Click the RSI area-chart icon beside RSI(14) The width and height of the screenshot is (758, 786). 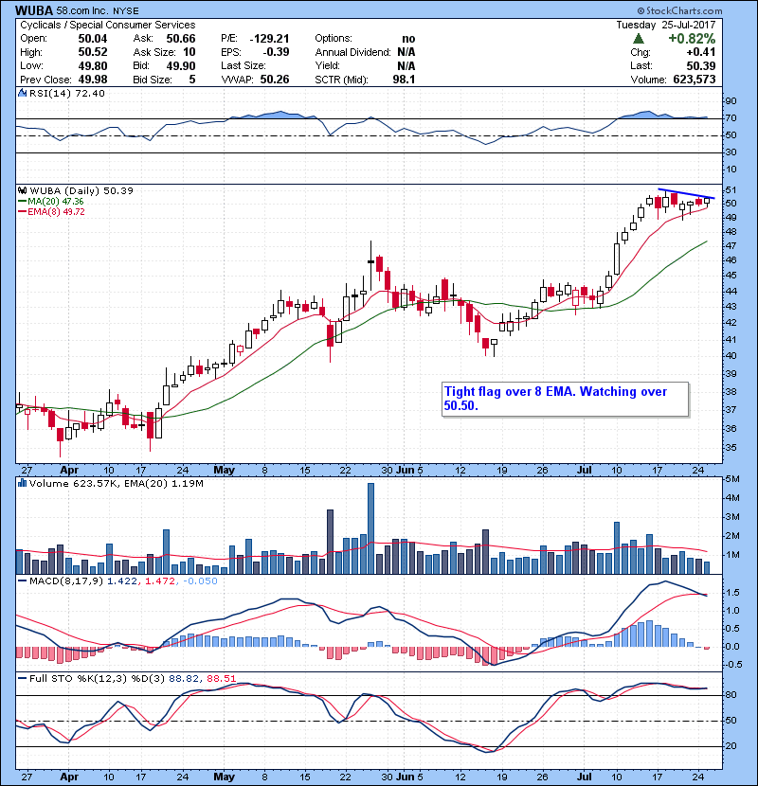pyautogui.click(x=22, y=93)
